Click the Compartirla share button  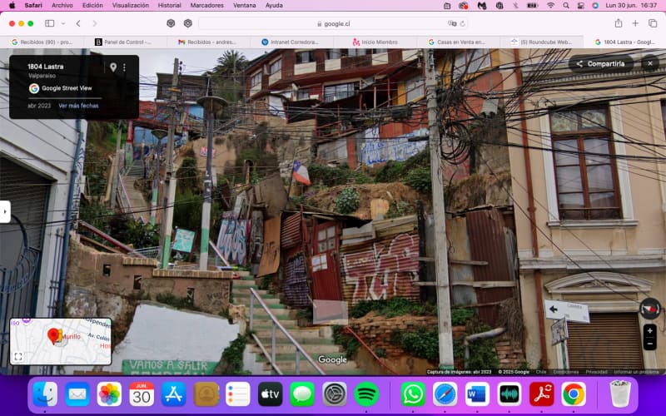pos(600,64)
